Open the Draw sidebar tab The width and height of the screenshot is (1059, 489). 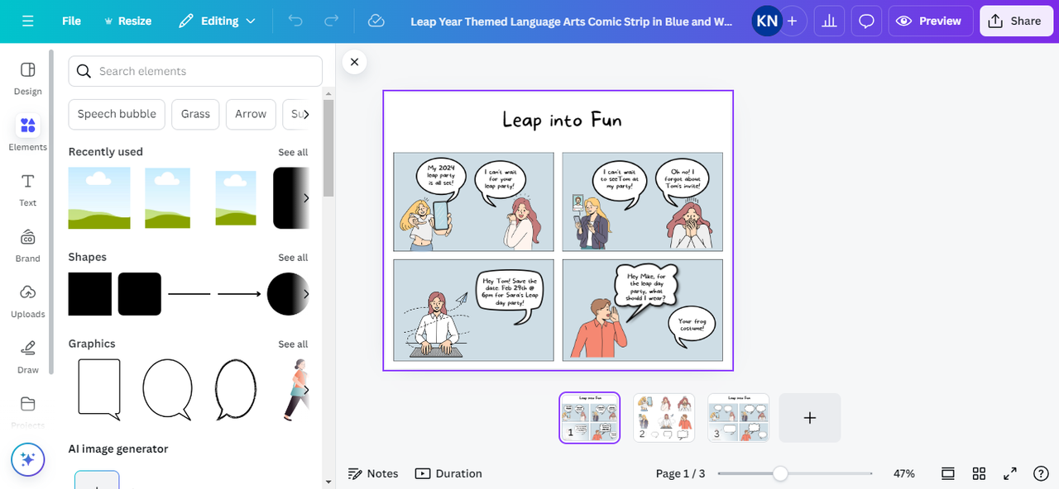[x=28, y=356]
